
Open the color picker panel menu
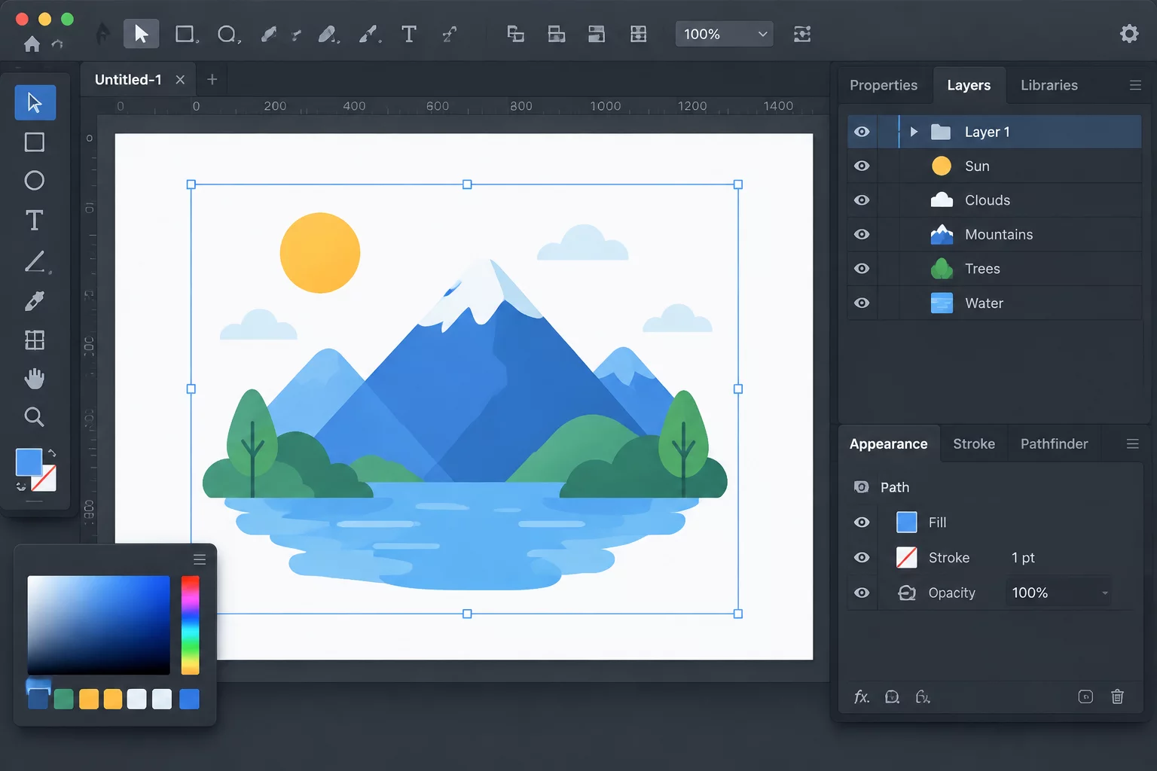tap(200, 559)
